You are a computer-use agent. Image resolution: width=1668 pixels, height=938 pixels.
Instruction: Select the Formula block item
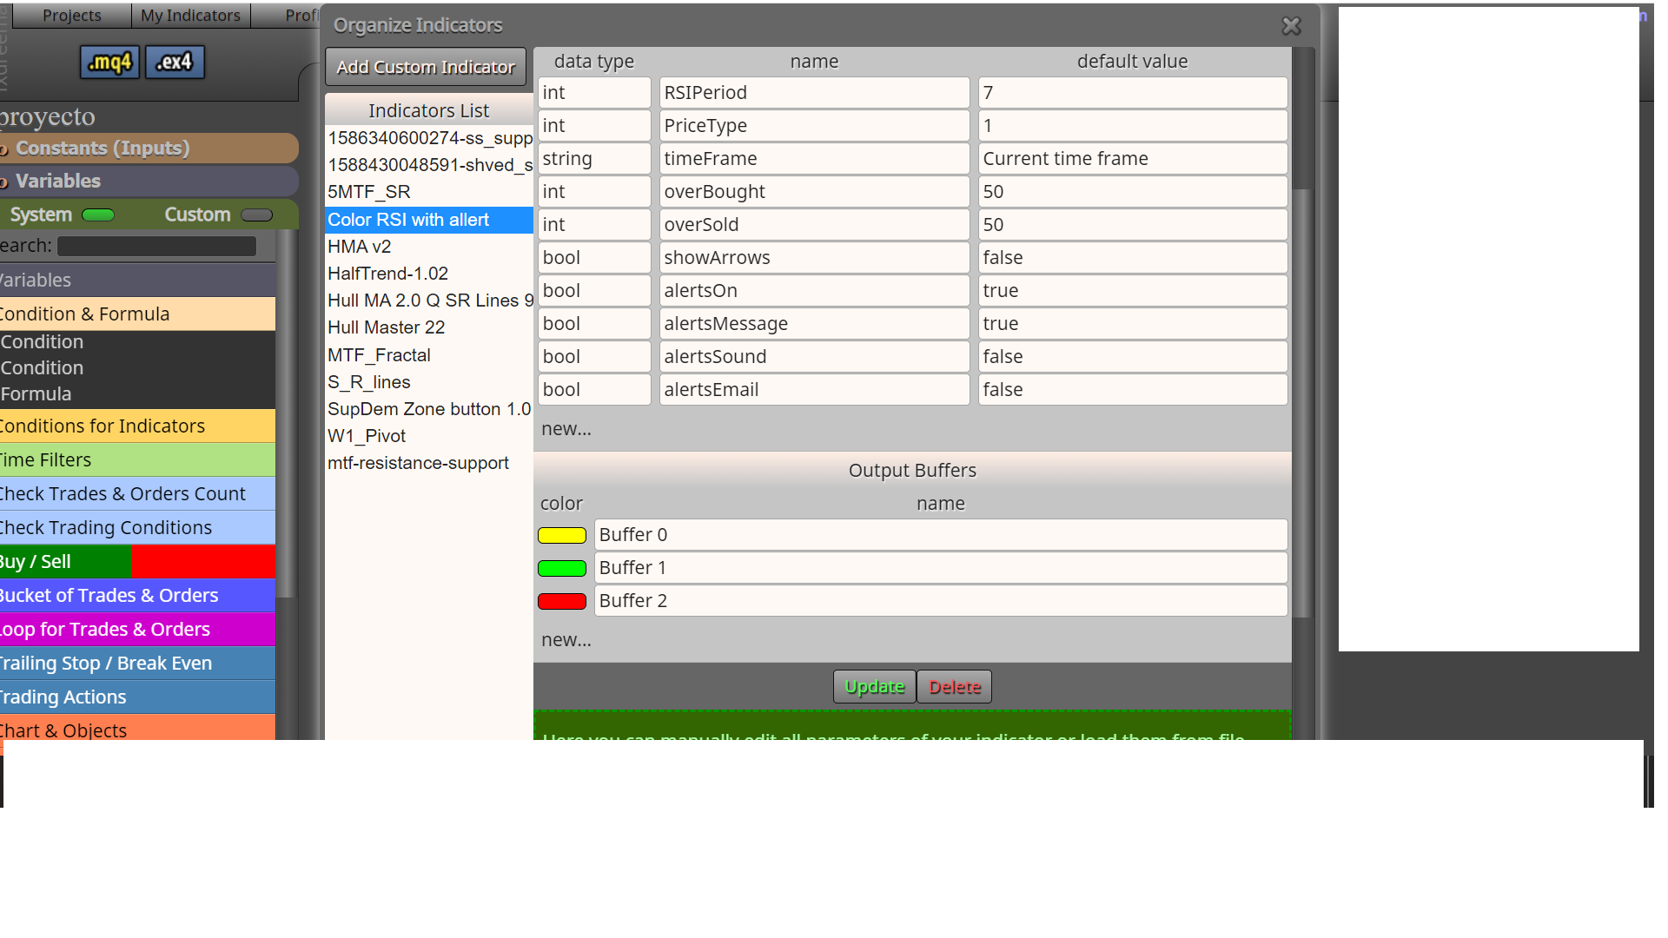[137, 394]
